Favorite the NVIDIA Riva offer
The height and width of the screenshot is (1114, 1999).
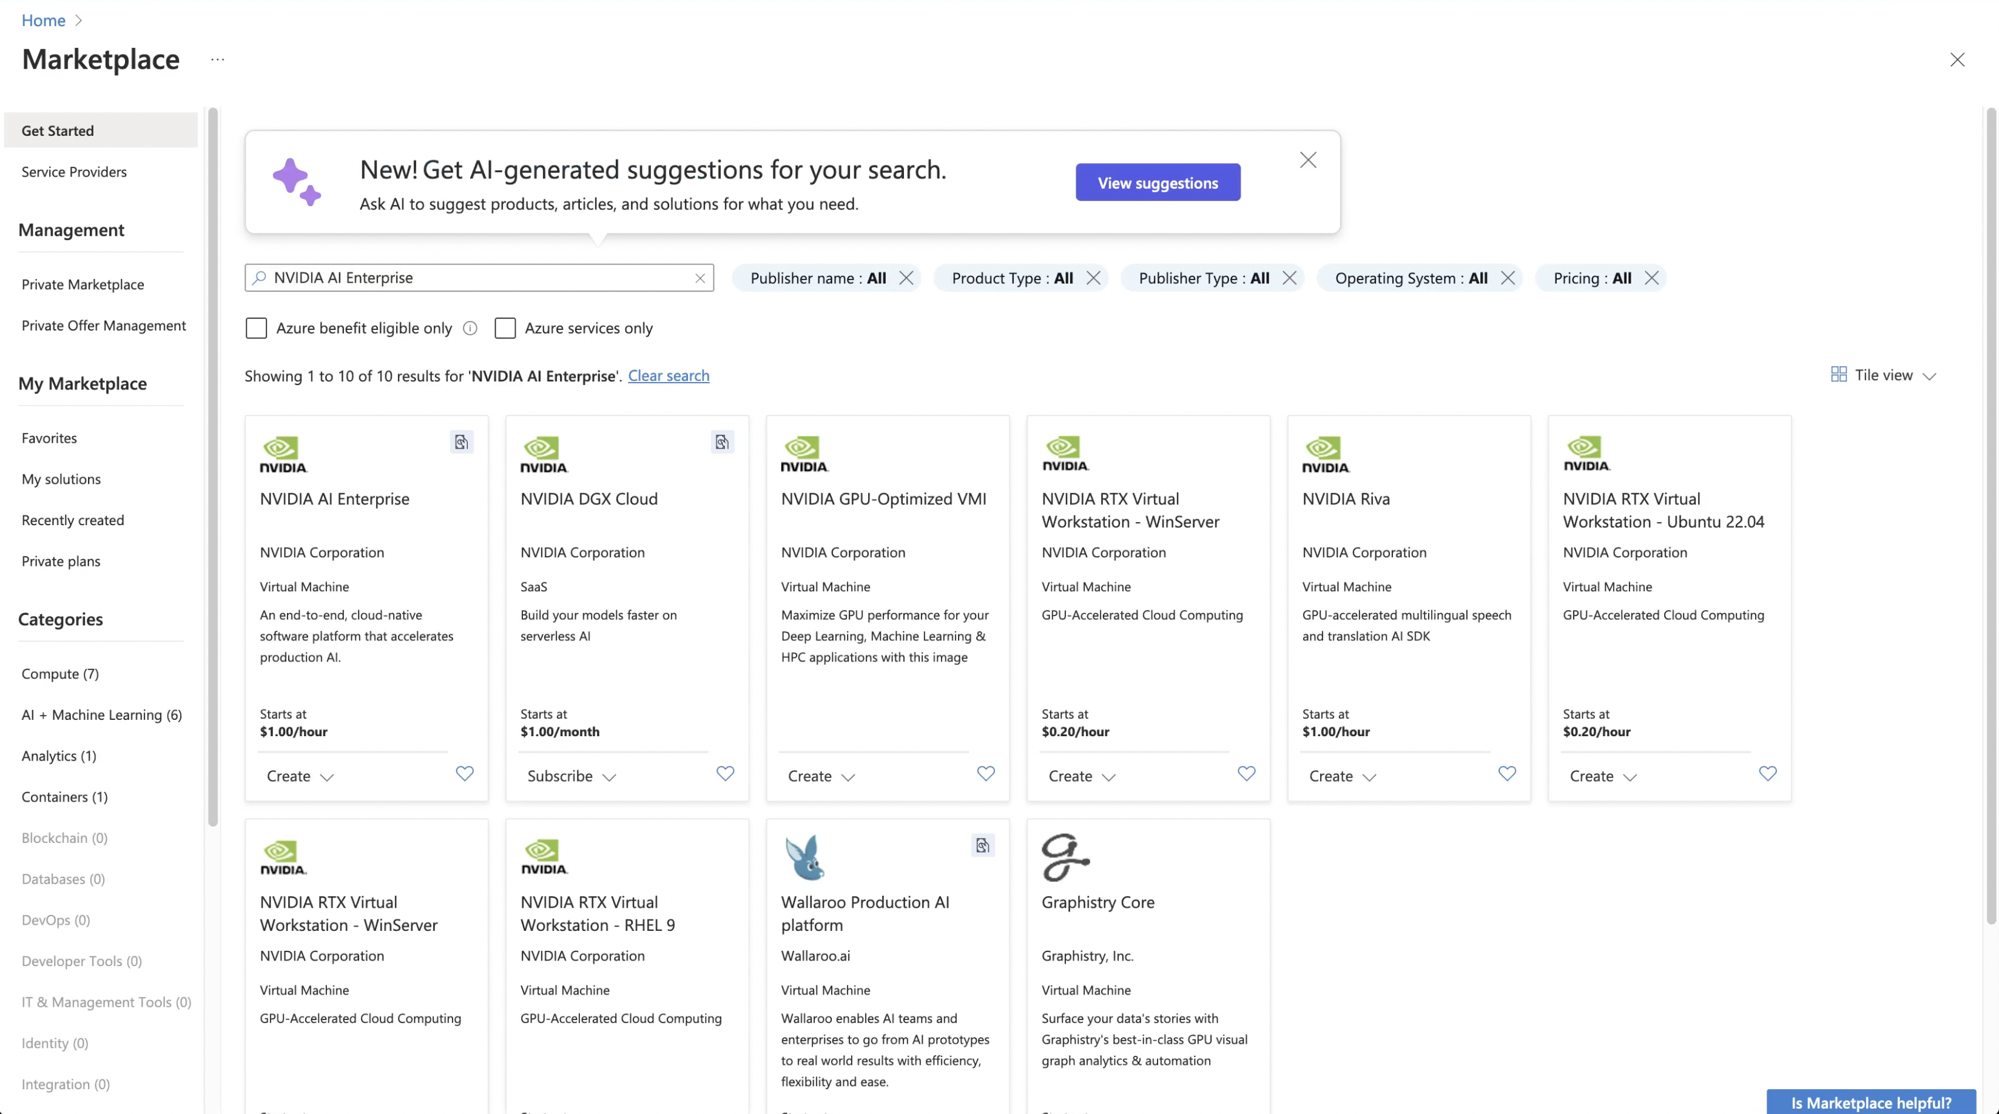point(1506,773)
